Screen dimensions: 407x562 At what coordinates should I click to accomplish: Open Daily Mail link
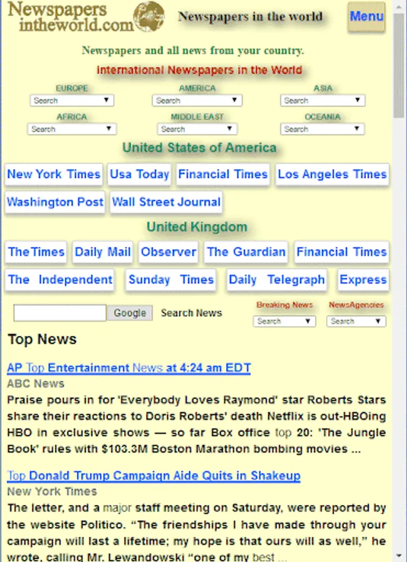pos(102,252)
